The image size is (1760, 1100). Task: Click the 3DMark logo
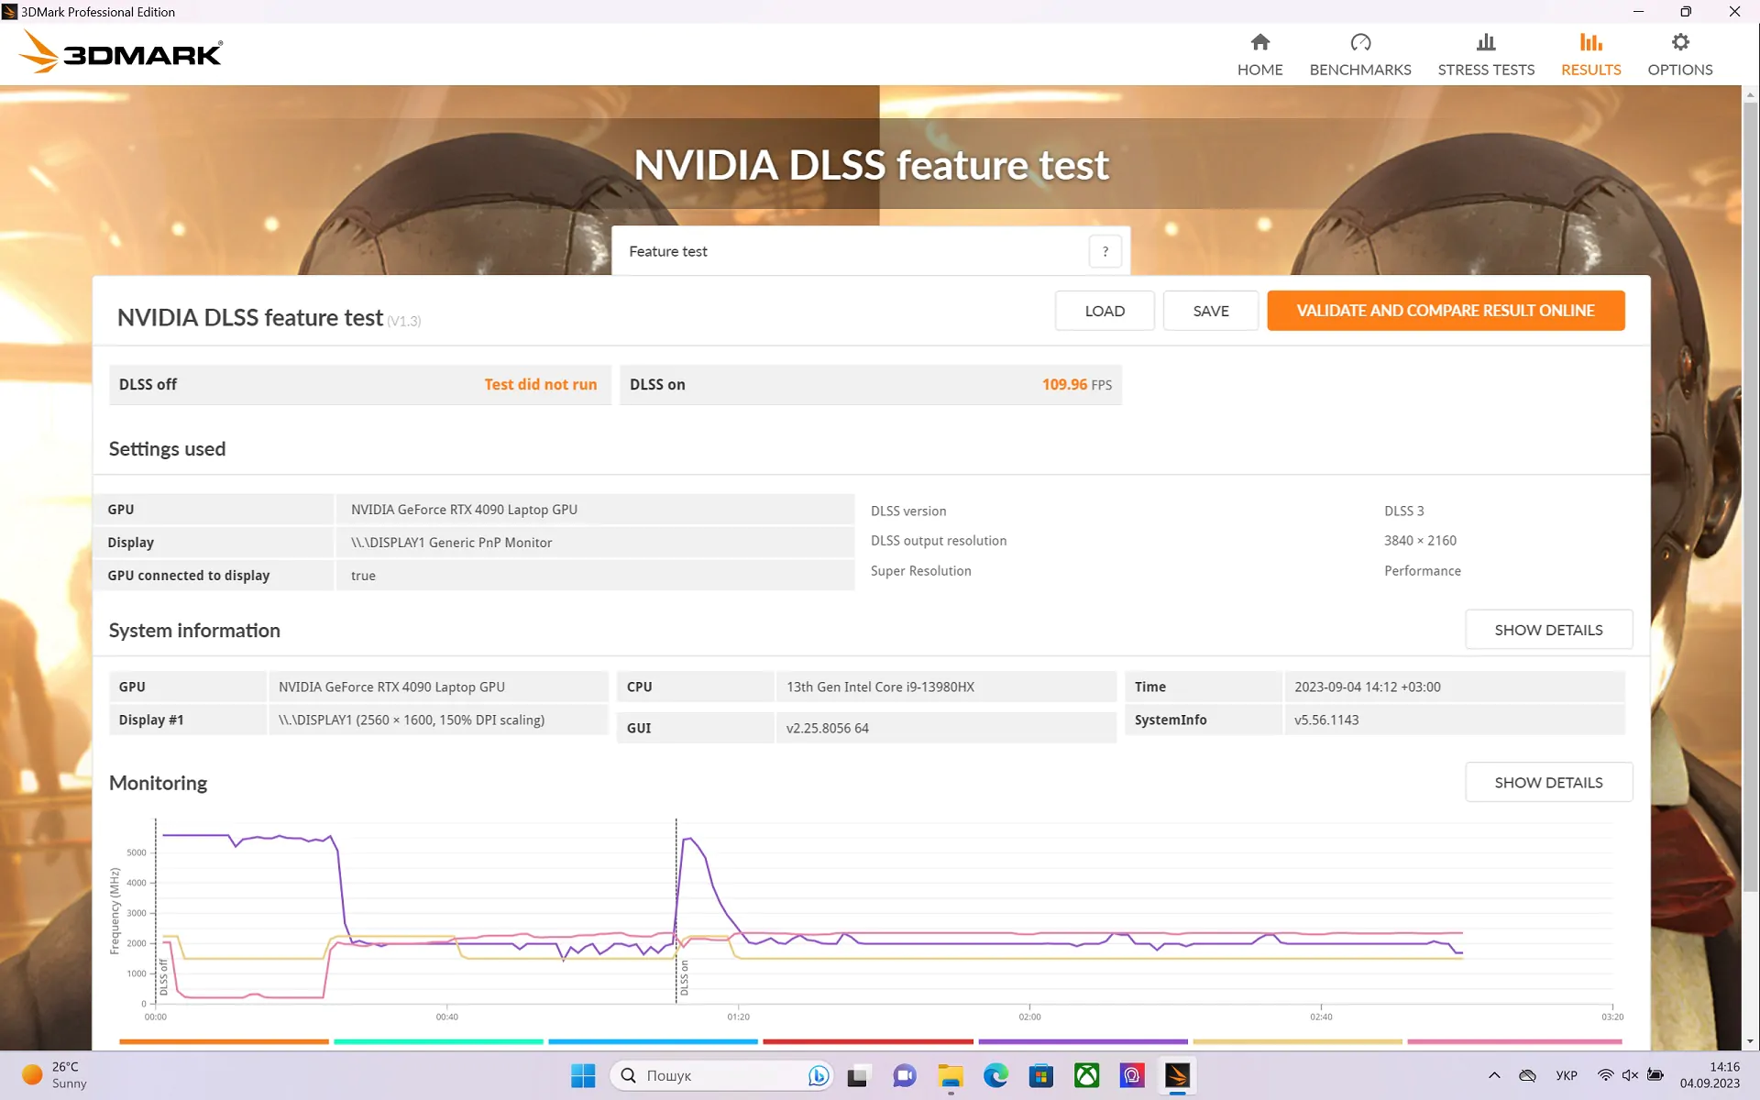tap(120, 52)
